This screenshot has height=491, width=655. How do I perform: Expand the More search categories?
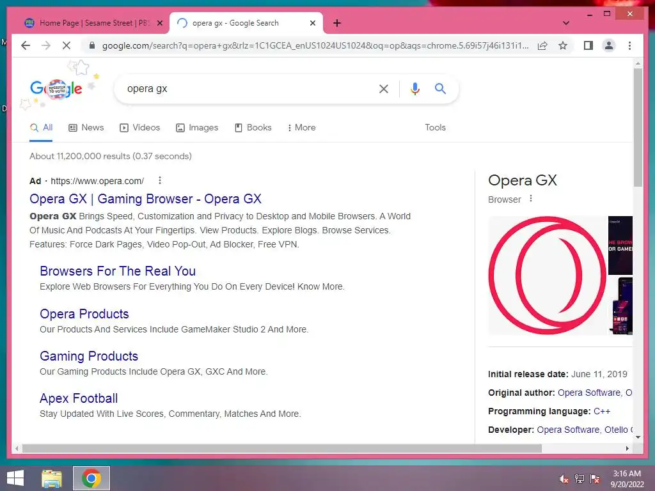(301, 128)
